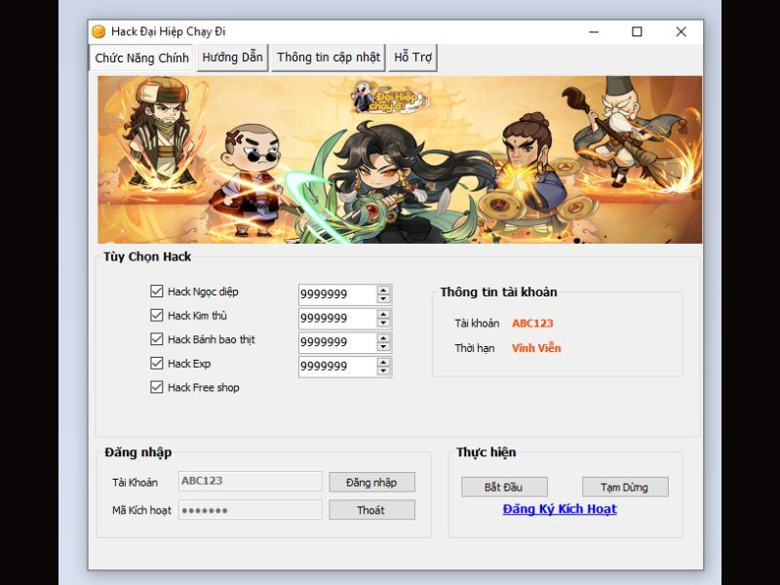Viewport: 780px width, 585px height.
Task: Click the gold coin app icon in title bar
Action: [99, 31]
